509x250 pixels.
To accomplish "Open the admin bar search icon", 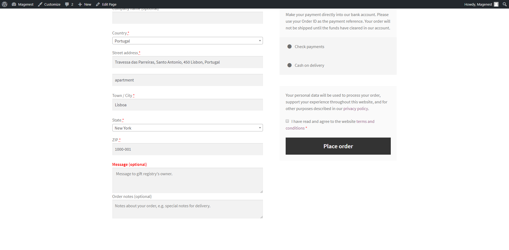I will (504, 4).
